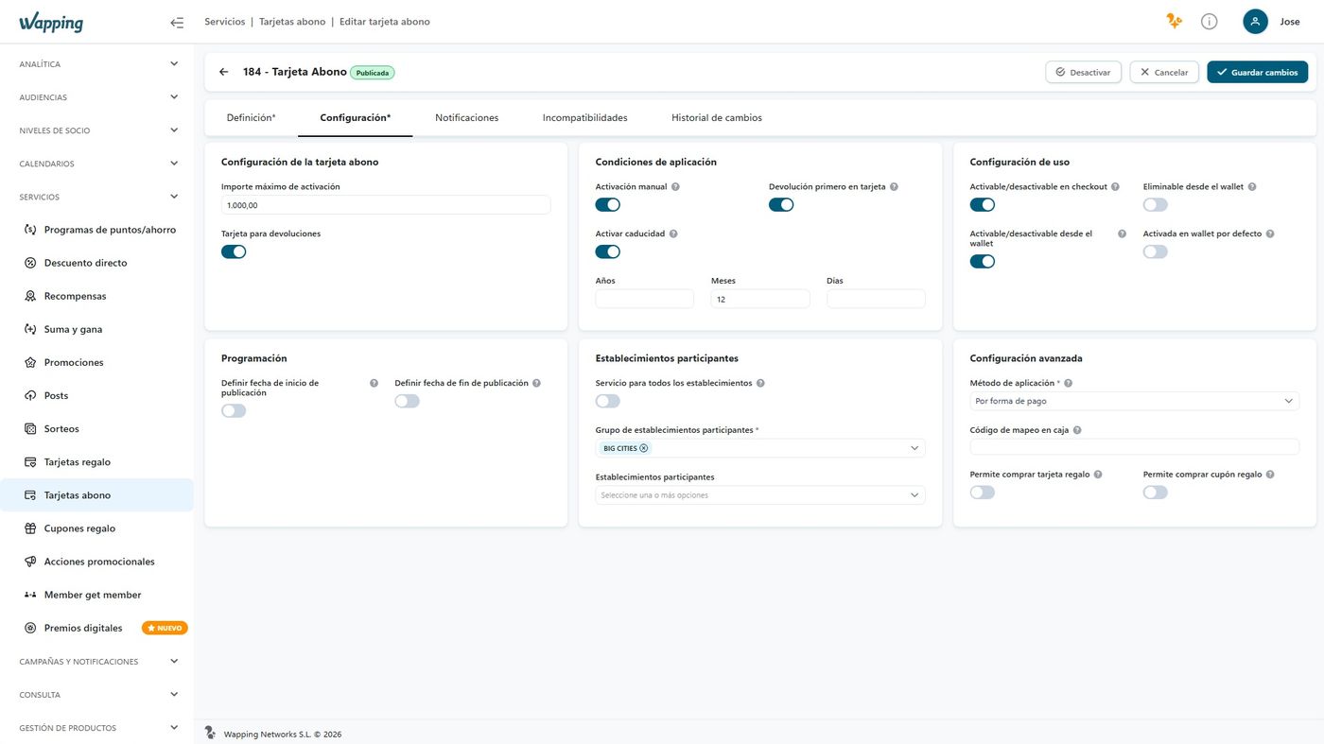Collapse the sidebar with the menu icon
Image resolution: width=1324 pixels, height=744 pixels.
[x=177, y=22]
